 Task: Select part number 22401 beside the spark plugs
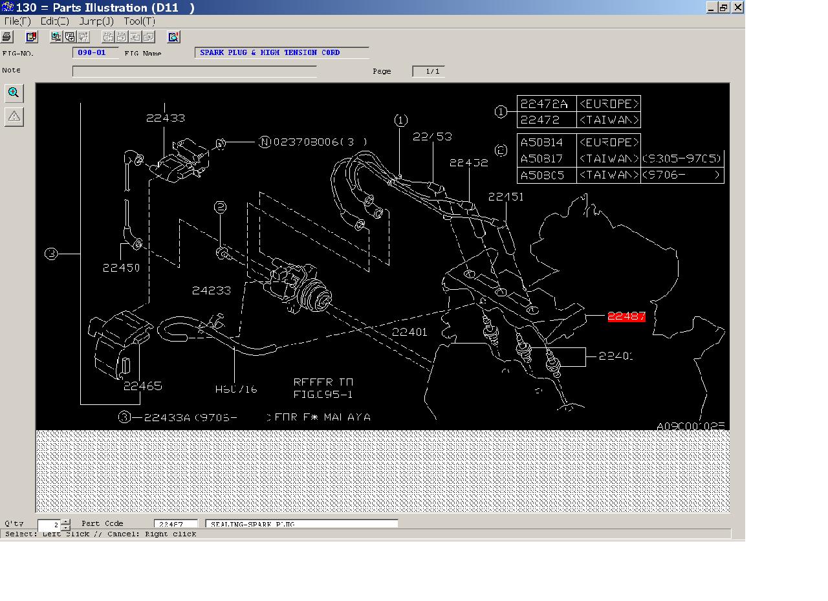616,356
